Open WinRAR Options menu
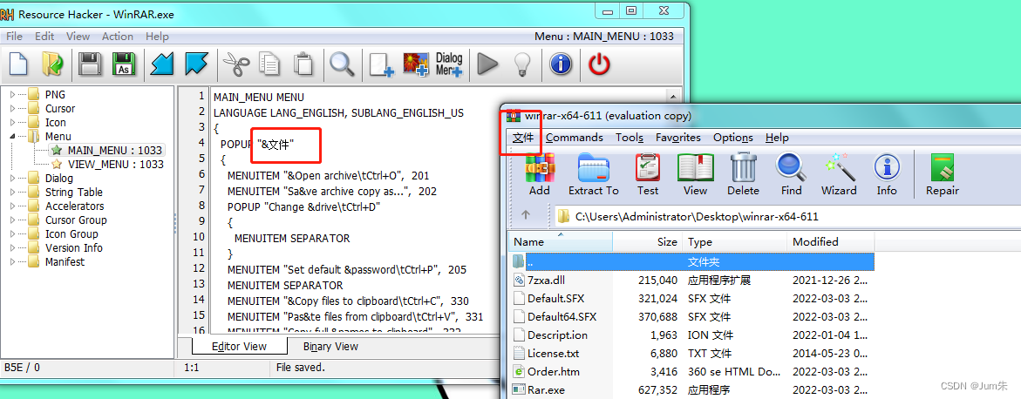Screen dimensions: 1021x399 tap(733, 138)
